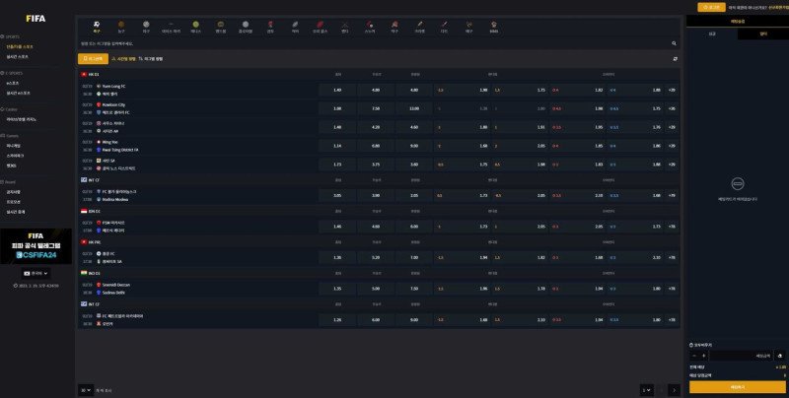Click the HK PRE league header
The image size is (789, 398).
coord(92,242)
